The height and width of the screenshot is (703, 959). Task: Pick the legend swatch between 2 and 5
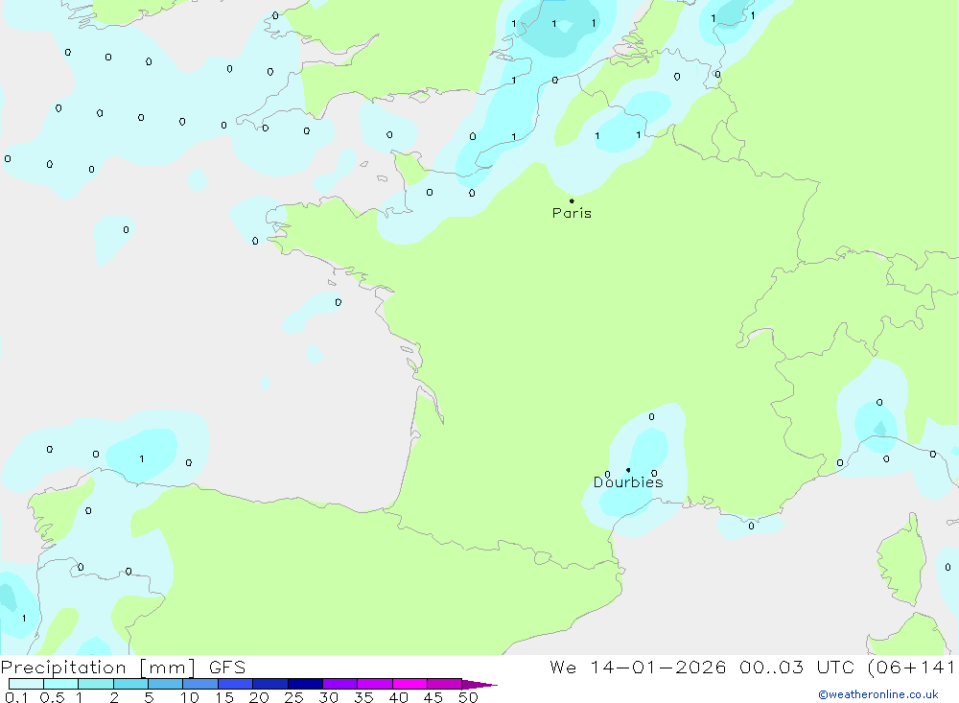[x=130, y=684]
